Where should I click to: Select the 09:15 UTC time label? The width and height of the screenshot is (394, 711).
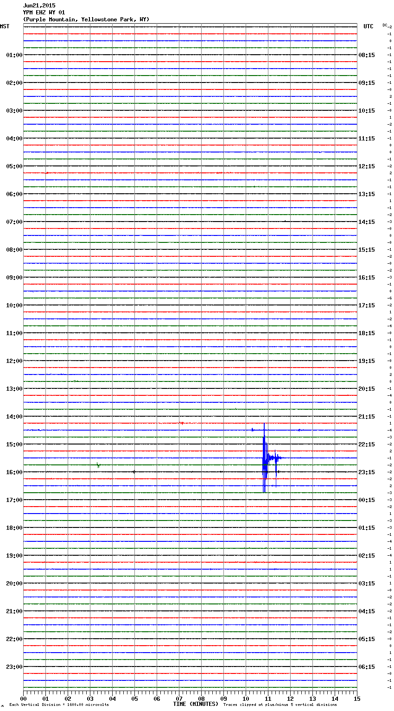[367, 83]
